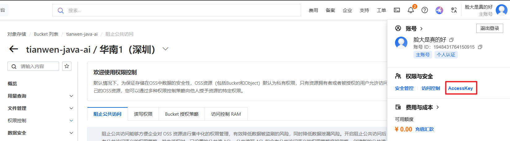The width and height of the screenshot is (510, 141).
Task: Click the 个人认证 tag
Action: (446, 55)
